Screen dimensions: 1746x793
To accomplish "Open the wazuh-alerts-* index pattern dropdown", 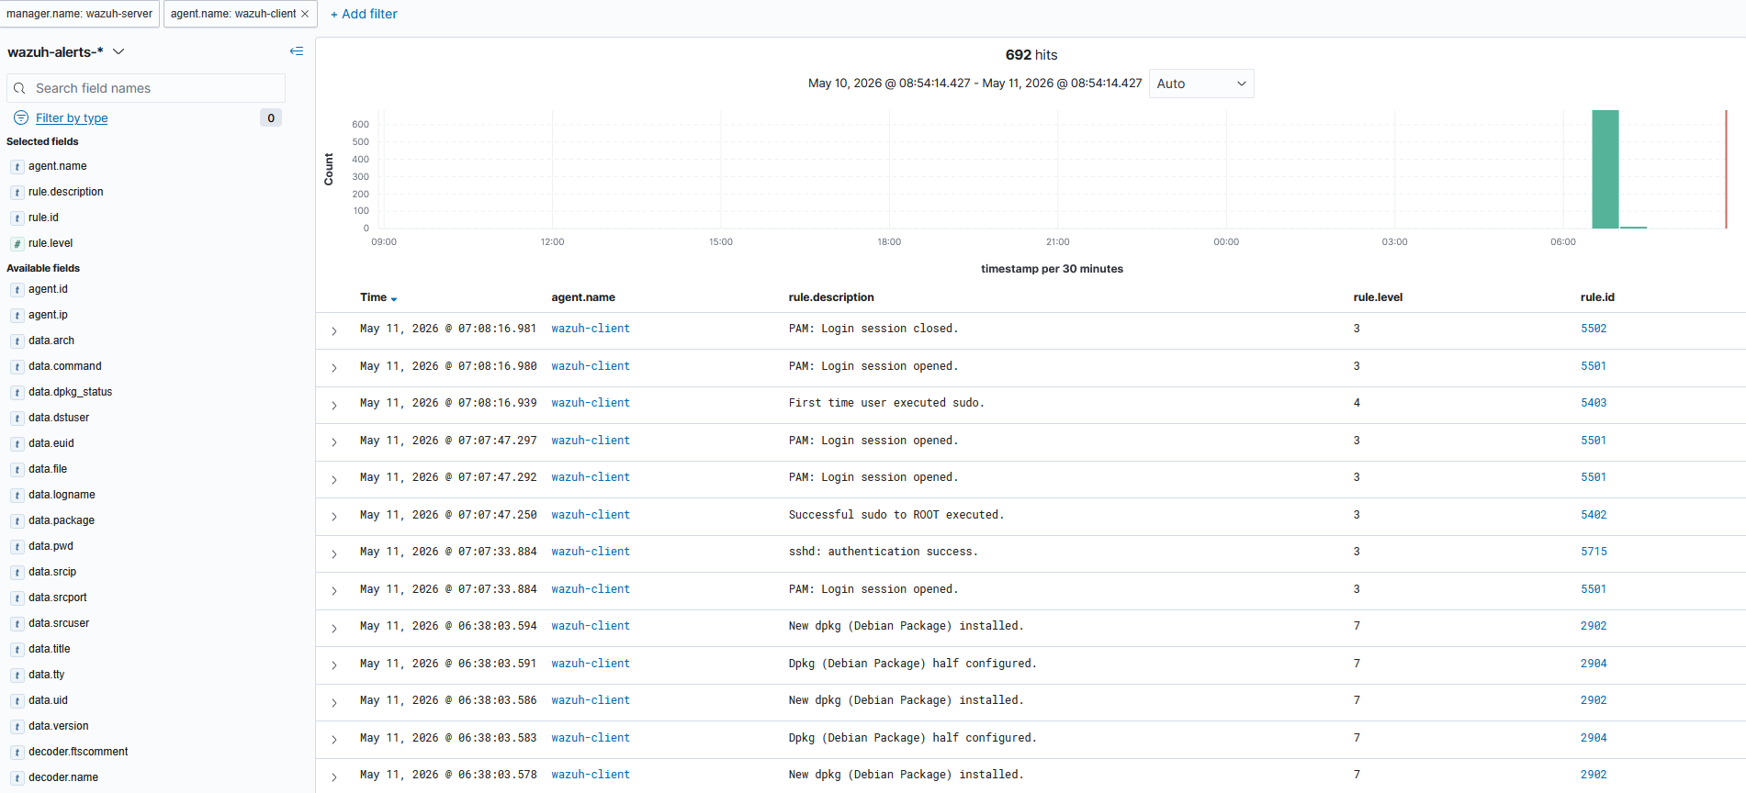I will [66, 52].
